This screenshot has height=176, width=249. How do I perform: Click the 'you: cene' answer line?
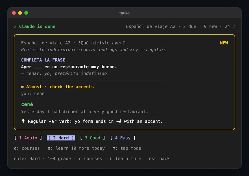33,94
